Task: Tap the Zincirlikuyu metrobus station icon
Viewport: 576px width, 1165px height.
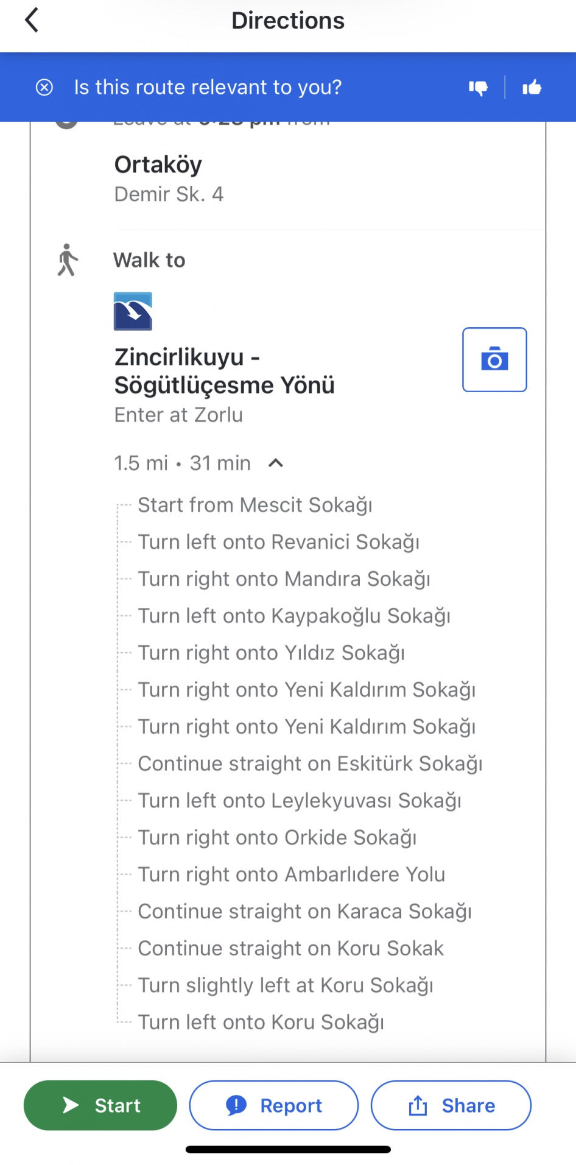Action: pos(133,311)
